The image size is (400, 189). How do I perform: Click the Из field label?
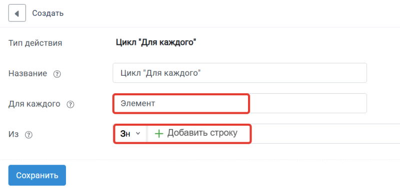pyautogui.click(x=13, y=134)
